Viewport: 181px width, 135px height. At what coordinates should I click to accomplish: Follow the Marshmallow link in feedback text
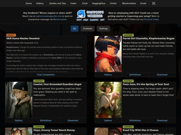click(60, 19)
